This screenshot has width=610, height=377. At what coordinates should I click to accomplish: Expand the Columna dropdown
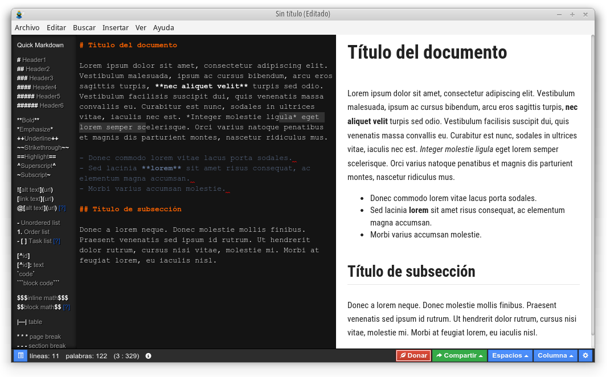point(555,355)
